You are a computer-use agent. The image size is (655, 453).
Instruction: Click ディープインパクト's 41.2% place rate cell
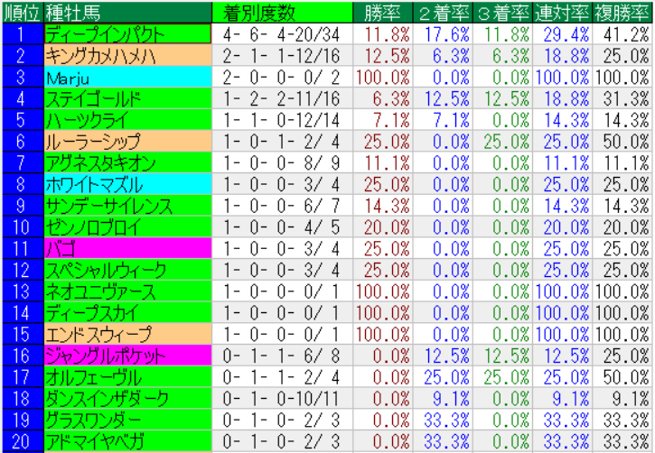623,35
